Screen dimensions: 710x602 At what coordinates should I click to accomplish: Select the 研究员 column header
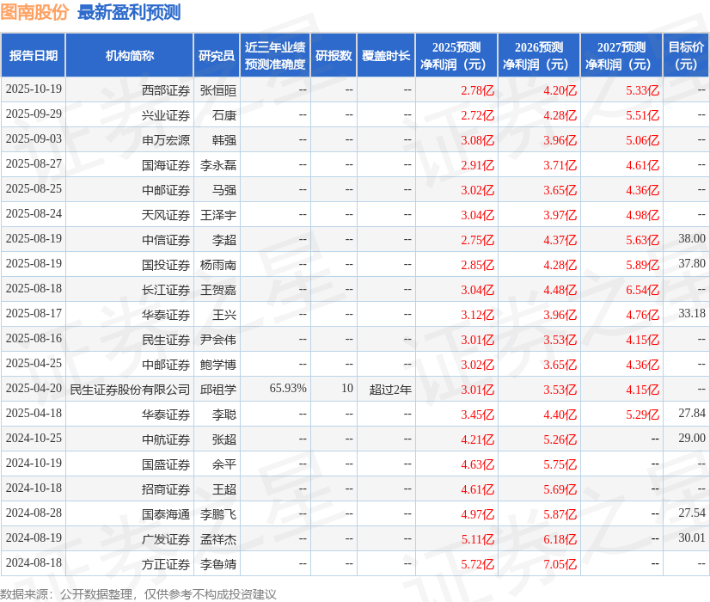click(x=217, y=54)
